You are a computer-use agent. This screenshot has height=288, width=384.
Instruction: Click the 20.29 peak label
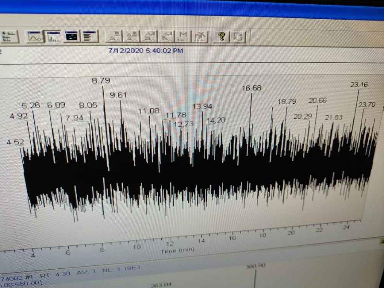(303, 116)
